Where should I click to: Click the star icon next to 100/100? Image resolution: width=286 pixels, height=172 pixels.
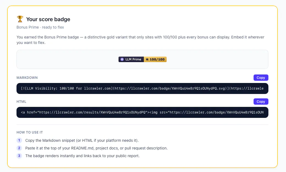147,59
